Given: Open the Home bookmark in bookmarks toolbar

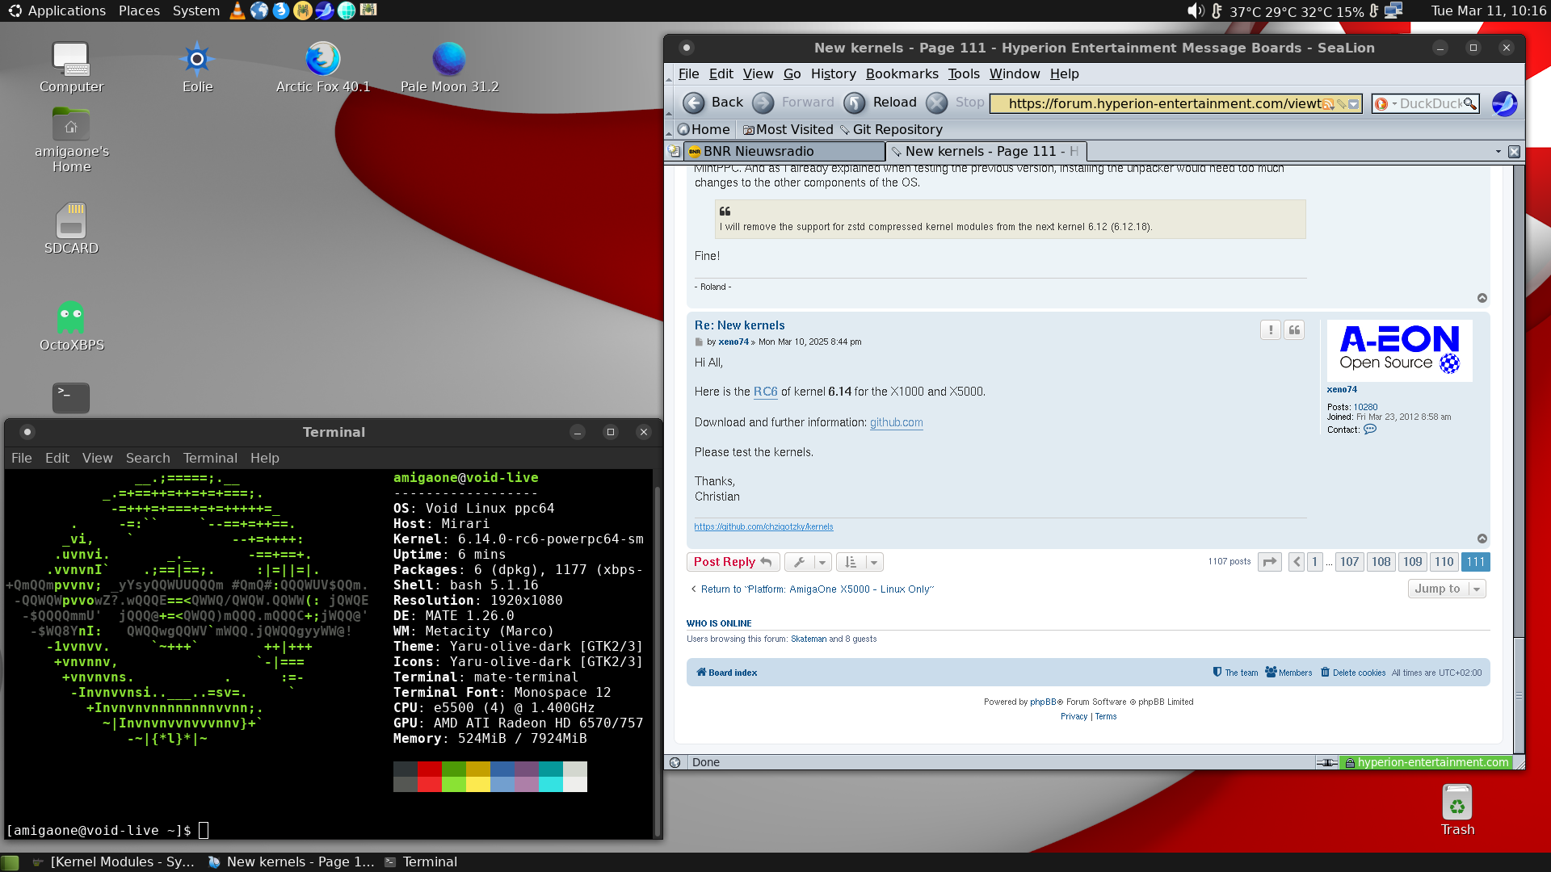Looking at the screenshot, I should coord(704,129).
